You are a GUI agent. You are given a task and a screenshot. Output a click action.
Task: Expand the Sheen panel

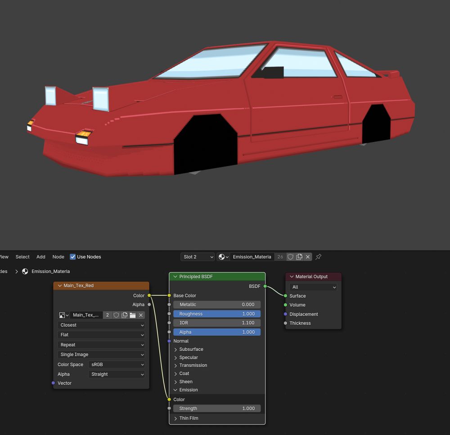[175, 382]
